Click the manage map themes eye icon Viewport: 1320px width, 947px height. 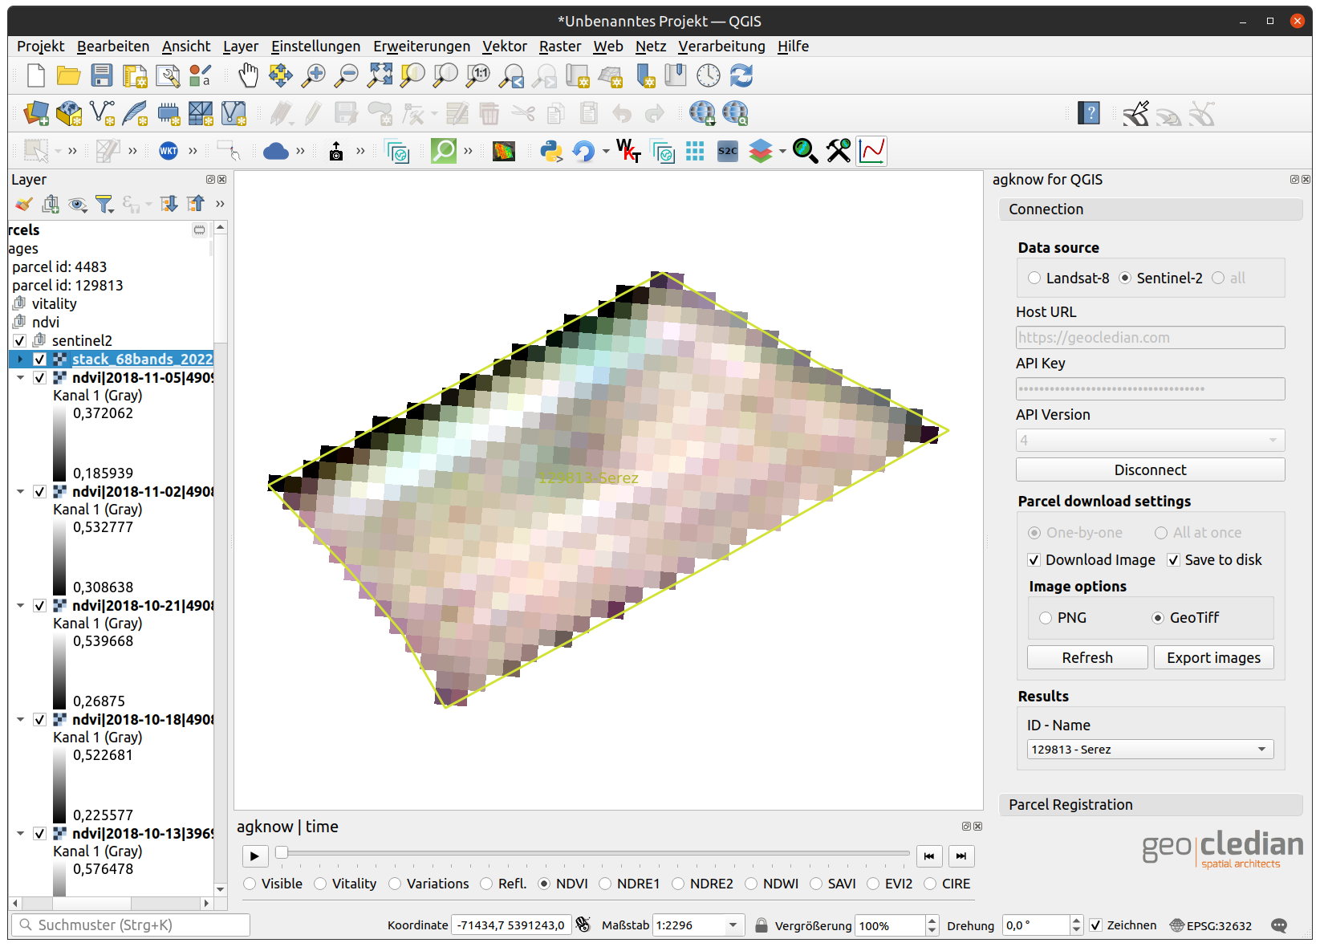[78, 205]
